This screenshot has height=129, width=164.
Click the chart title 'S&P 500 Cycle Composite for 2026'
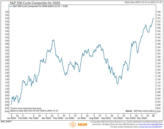[x=35, y=3]
